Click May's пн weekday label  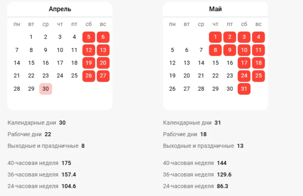tap(172, 24)
